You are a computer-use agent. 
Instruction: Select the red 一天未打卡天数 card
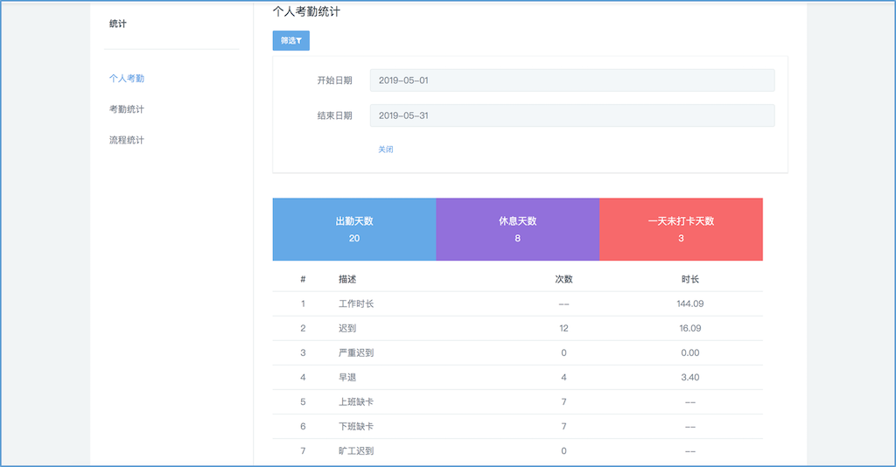pyautogui.click(x=681, y=229)
